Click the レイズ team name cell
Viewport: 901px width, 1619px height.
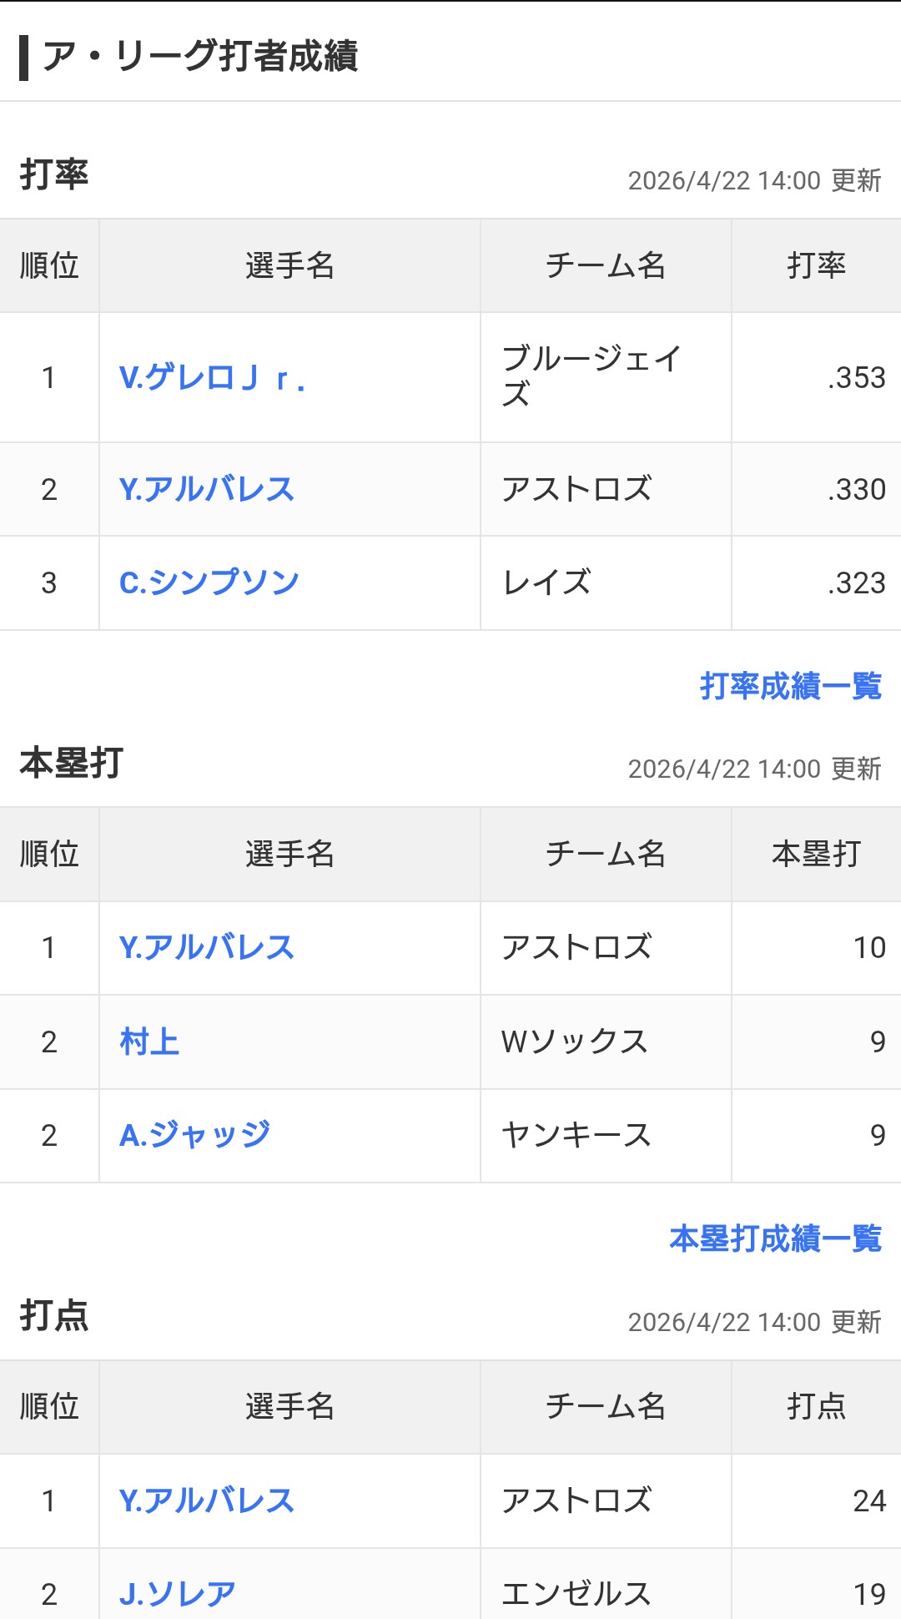(547, 583)
